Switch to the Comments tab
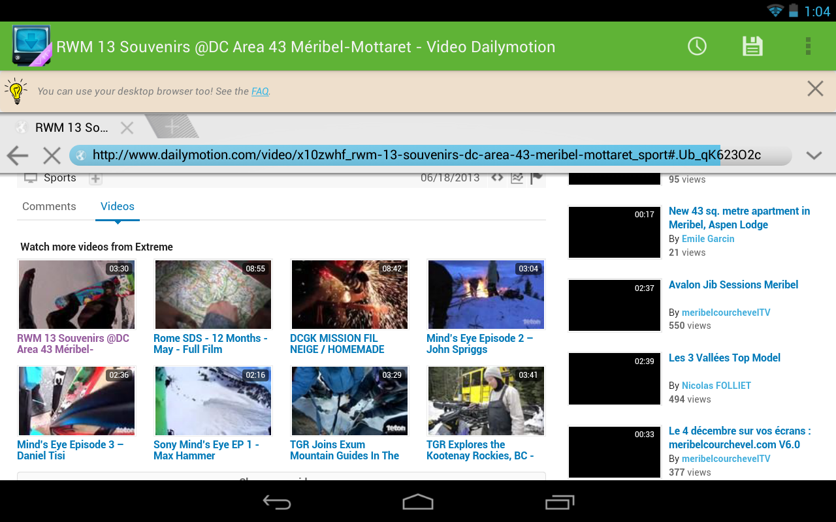 pos(49,206)
